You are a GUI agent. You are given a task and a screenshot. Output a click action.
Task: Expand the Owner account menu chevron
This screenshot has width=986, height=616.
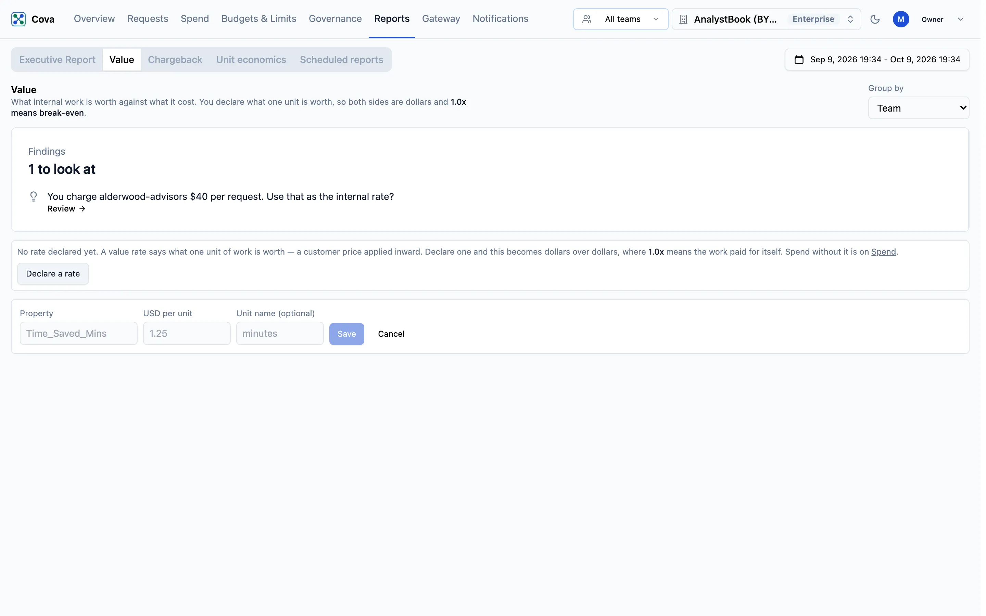tap(960, 19)
